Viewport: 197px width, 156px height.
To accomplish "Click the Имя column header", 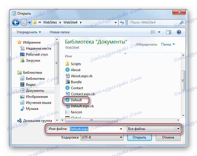I will point(68,56).
